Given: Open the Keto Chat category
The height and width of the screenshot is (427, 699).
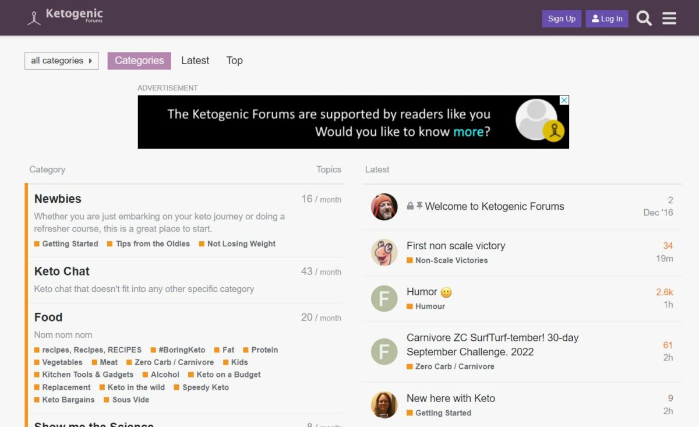Looking at the screenshot, I should (x=62, y=271).
